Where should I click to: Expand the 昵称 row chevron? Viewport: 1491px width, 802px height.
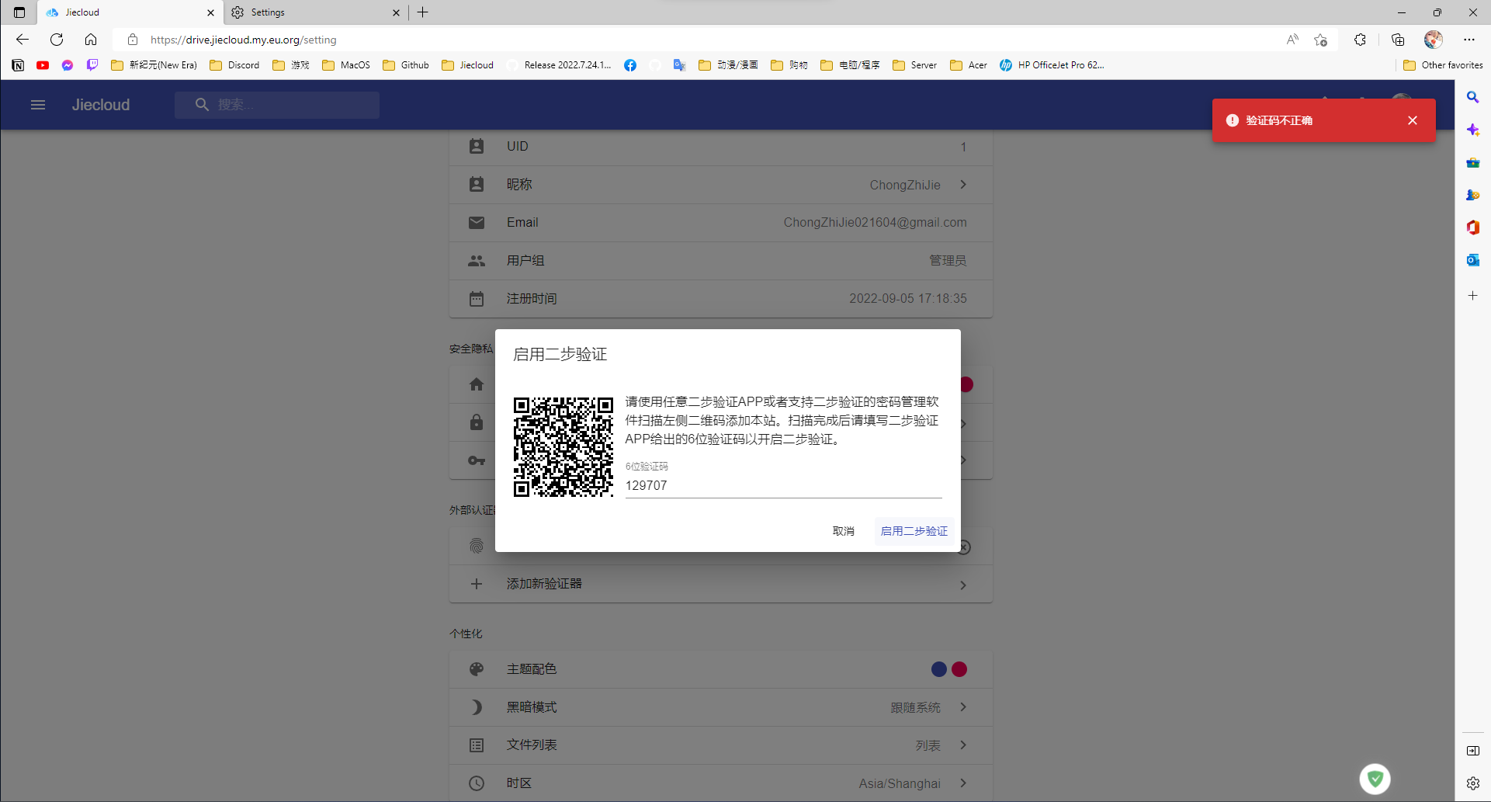pyautogui.click(x=963, y=185)
